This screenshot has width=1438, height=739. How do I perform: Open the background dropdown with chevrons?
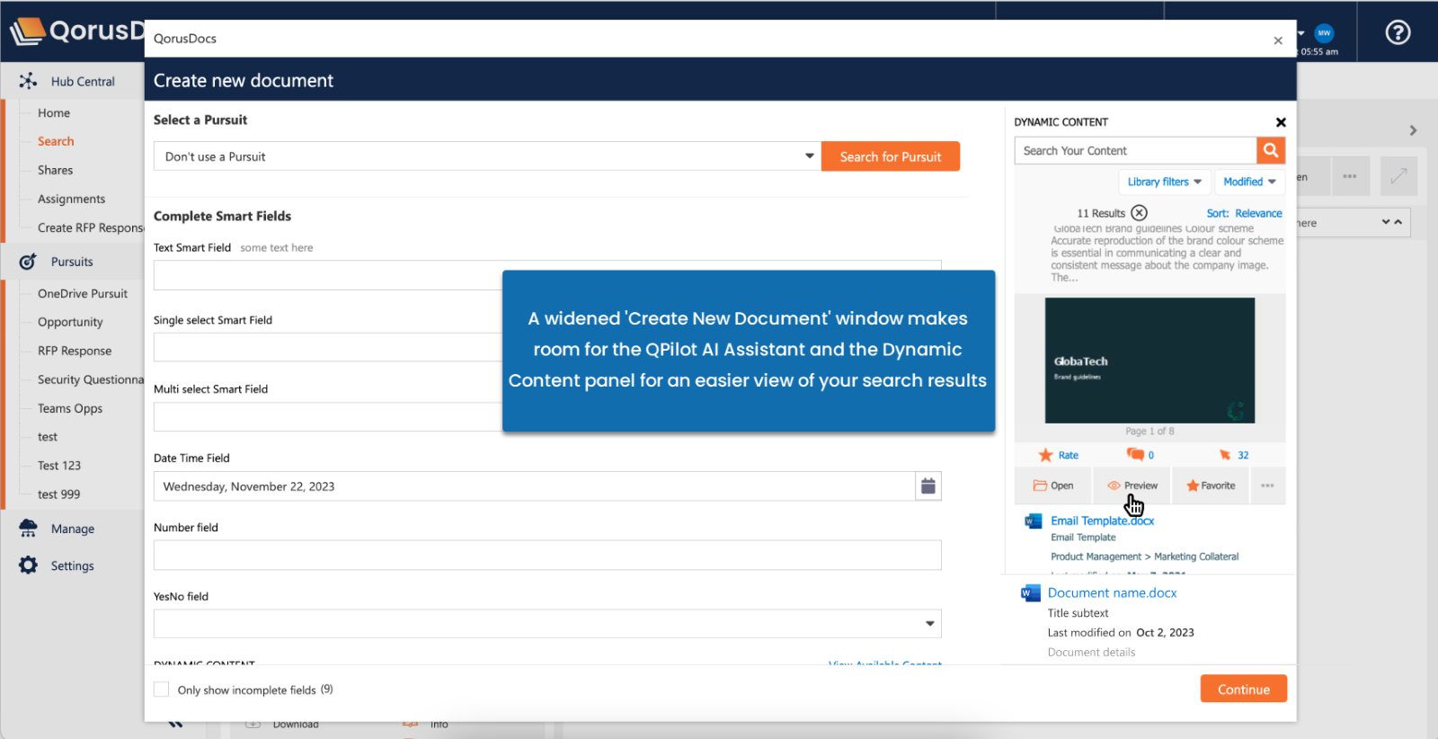(x=1353, y=222)
